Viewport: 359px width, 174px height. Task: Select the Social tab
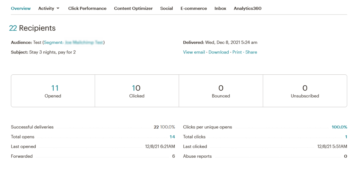(x=166, y=8)
